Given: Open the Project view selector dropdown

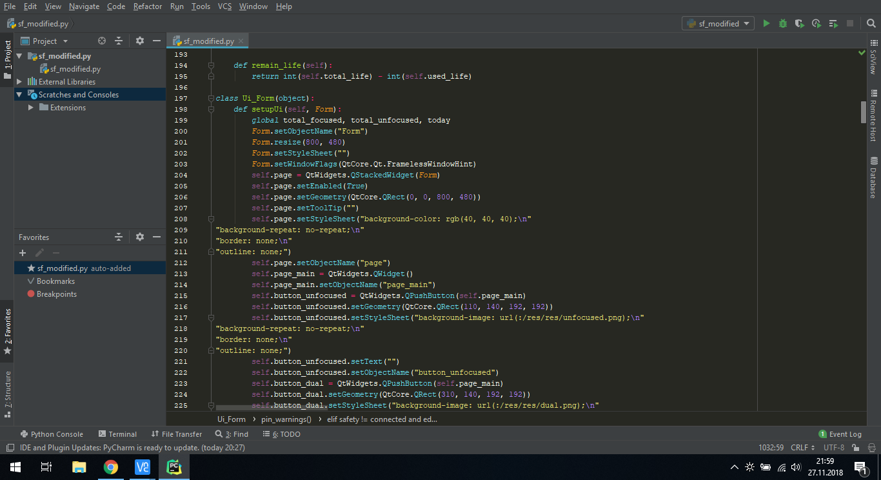Looking at the screenshot, I should click(44, 41).
